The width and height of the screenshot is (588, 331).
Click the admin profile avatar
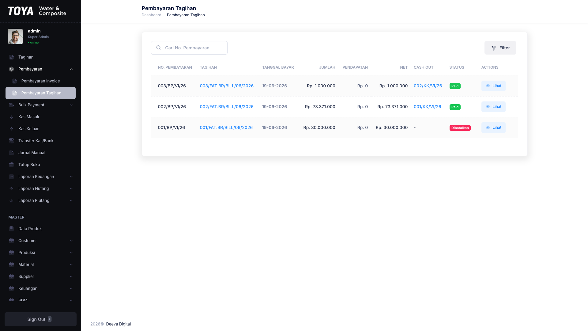(15, 37)
